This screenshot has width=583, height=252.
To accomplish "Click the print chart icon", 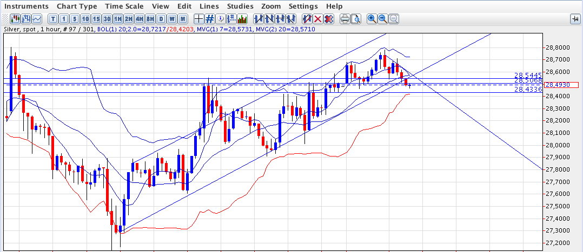I will click(x=345, y=19).
